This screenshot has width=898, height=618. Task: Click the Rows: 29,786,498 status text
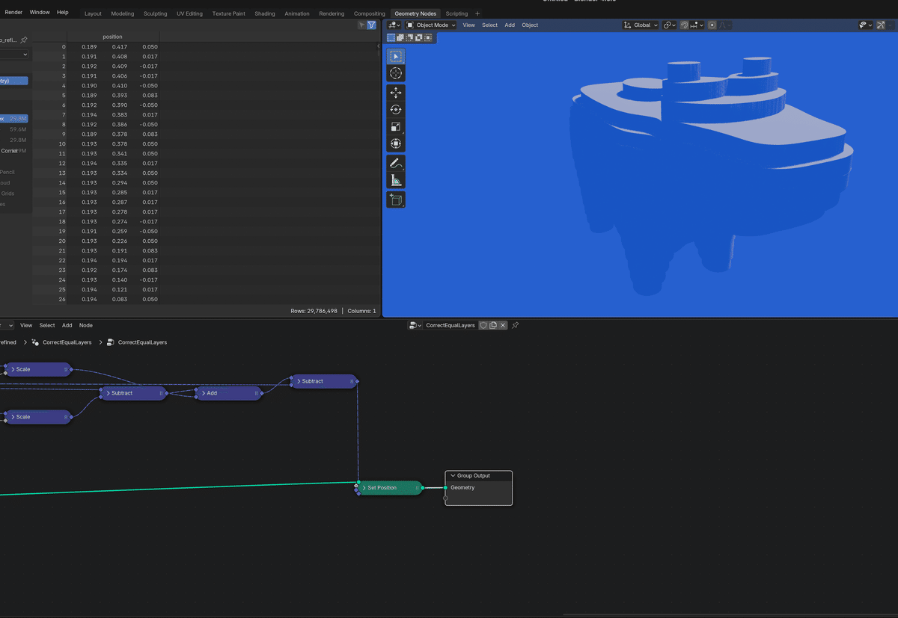(314, 311)
